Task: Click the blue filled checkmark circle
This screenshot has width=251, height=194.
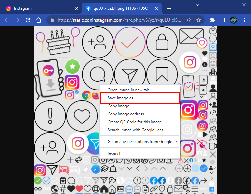Action: 204,168
